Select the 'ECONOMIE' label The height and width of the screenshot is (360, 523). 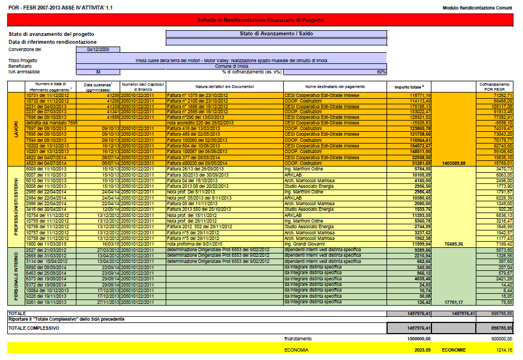click(454, 350)
